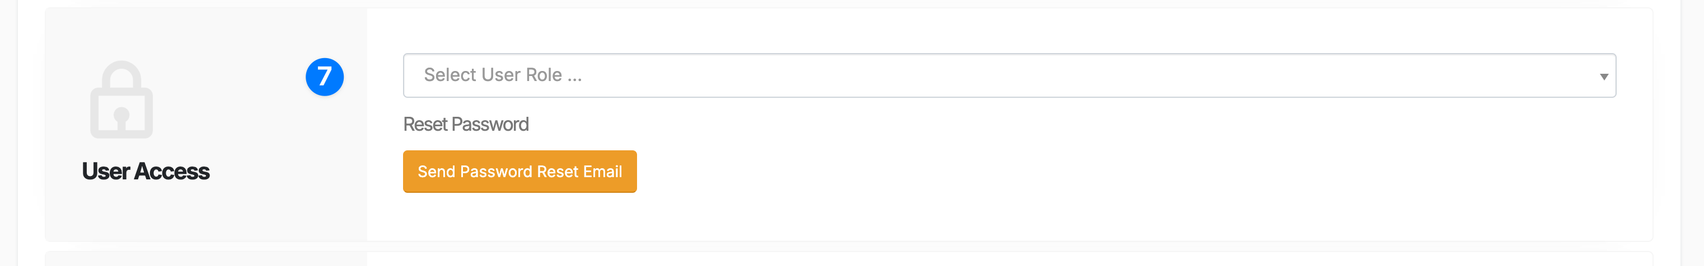Click the blue number 7 step badge
The image size is (1704, 266).
point(324,77)
